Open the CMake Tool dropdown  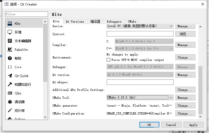click(140, 97)
